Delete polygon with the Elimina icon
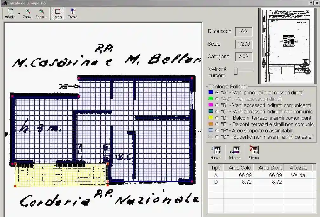 253,153
